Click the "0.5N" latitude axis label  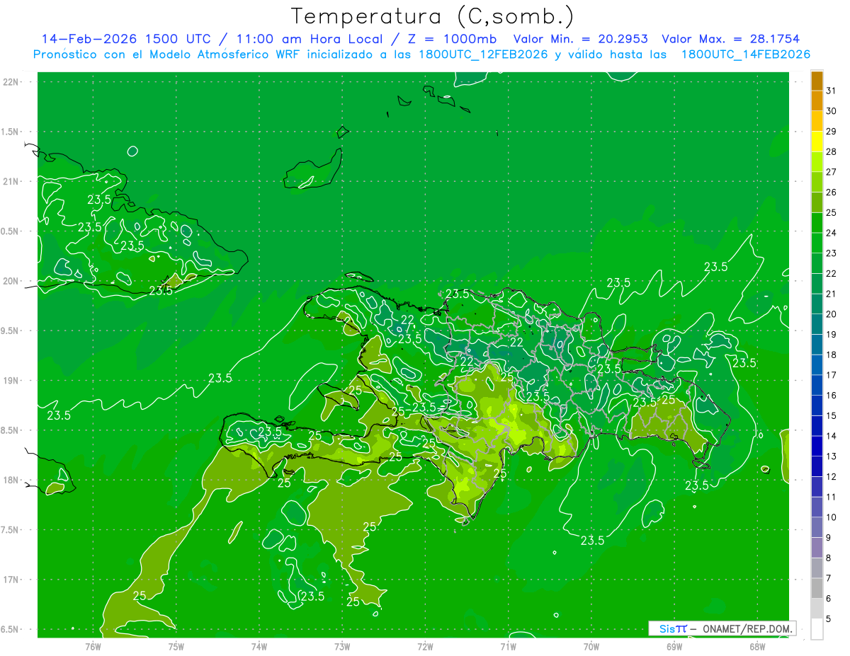tap(11, 231)
